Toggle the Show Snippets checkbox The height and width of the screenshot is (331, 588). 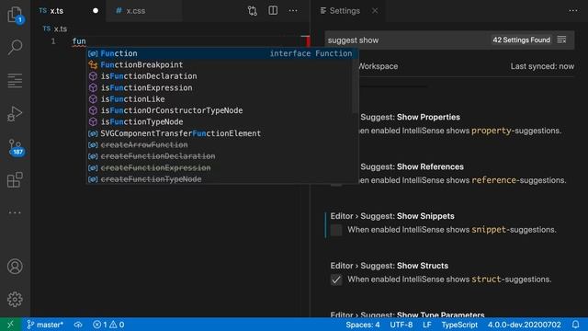[x=336, y=230]
